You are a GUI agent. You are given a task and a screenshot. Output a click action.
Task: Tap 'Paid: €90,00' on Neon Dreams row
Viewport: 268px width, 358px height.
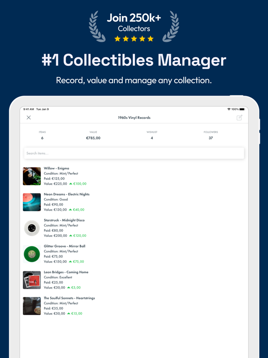[54, 205]
